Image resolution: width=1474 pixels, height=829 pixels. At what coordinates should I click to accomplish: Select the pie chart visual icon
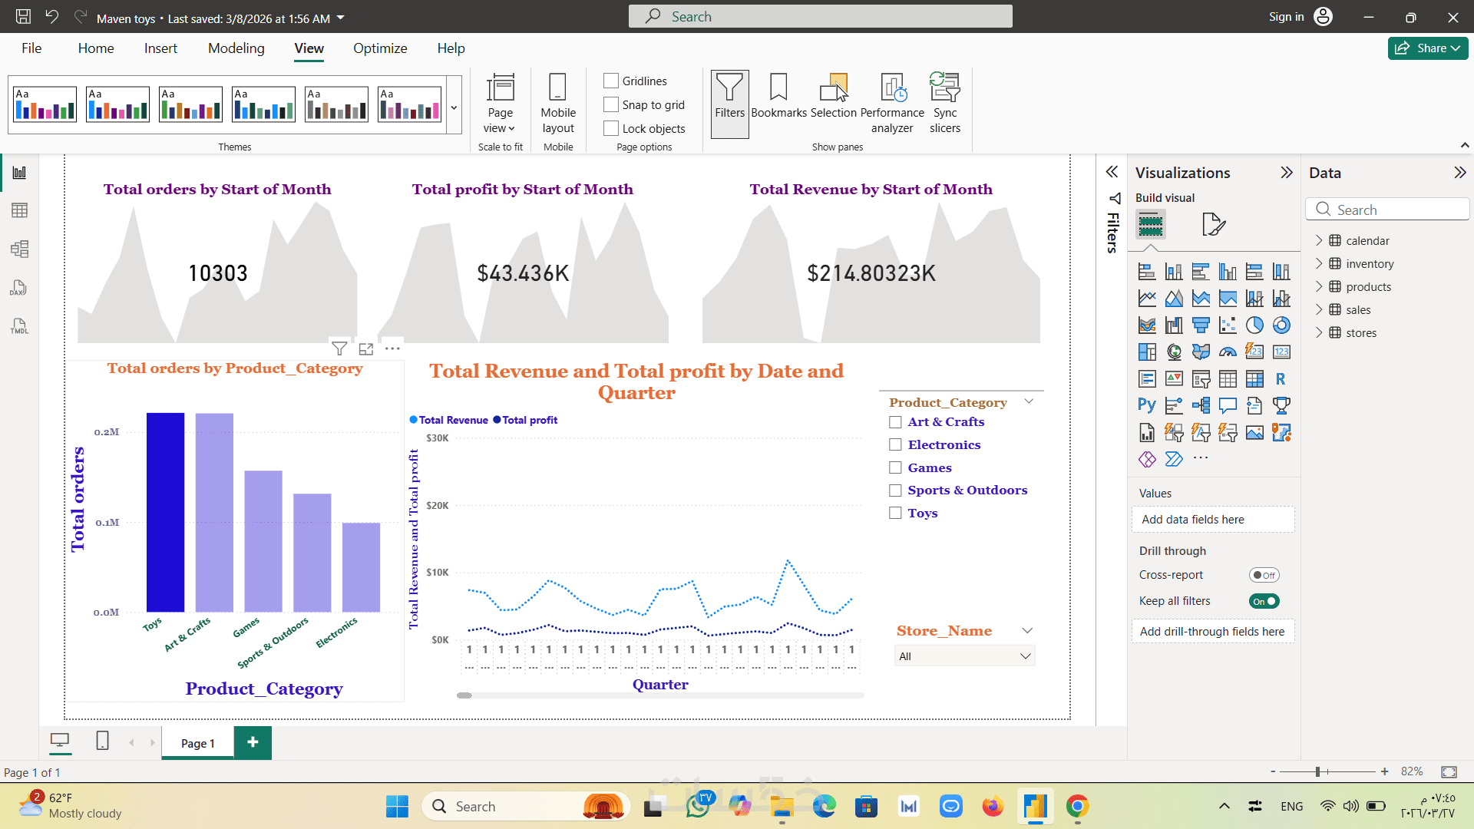click(1254, 325)
